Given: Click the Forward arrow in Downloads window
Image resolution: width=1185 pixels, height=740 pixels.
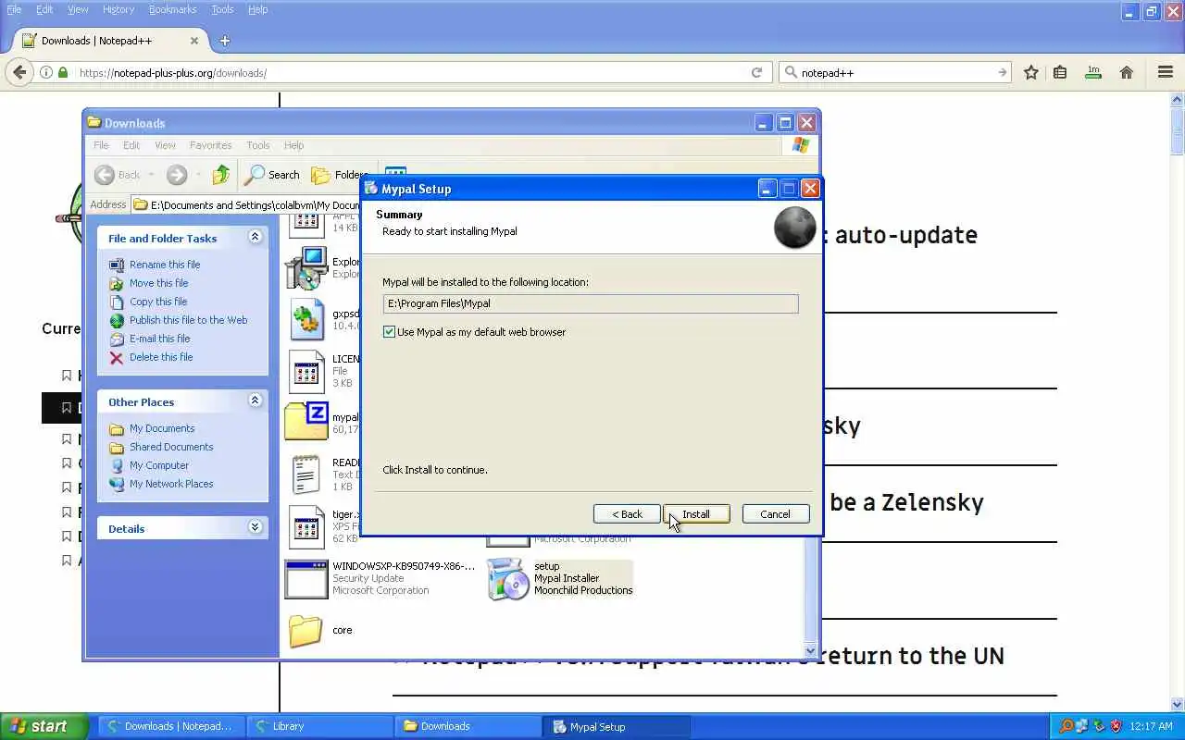Looking at the screenshot, I should pyautogui.click(x=177, y=174).
